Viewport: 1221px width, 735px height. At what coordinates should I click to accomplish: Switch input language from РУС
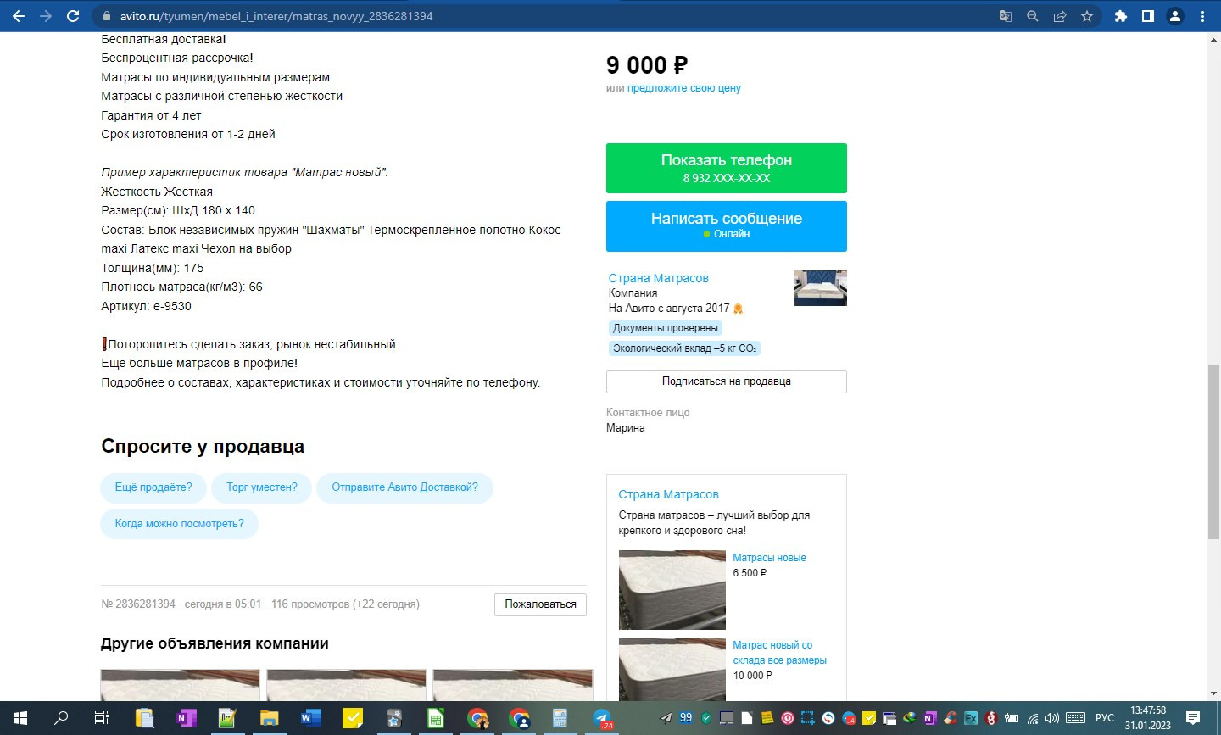[x=1104, y=718]
